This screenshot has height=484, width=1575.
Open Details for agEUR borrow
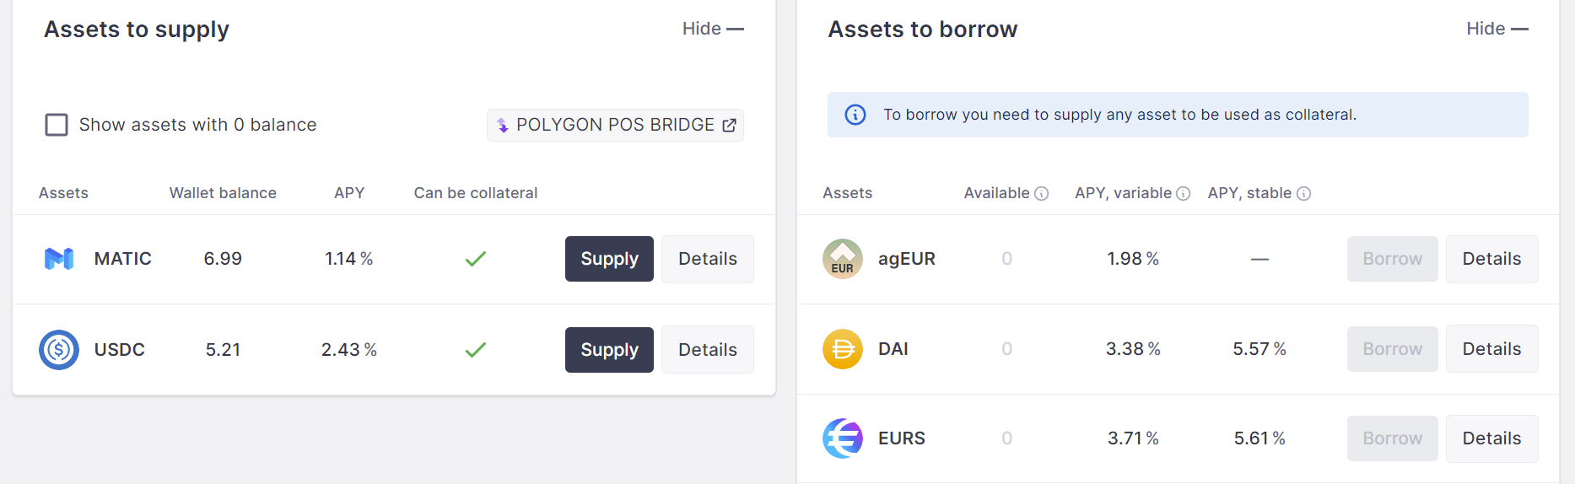coord(1491,259)
